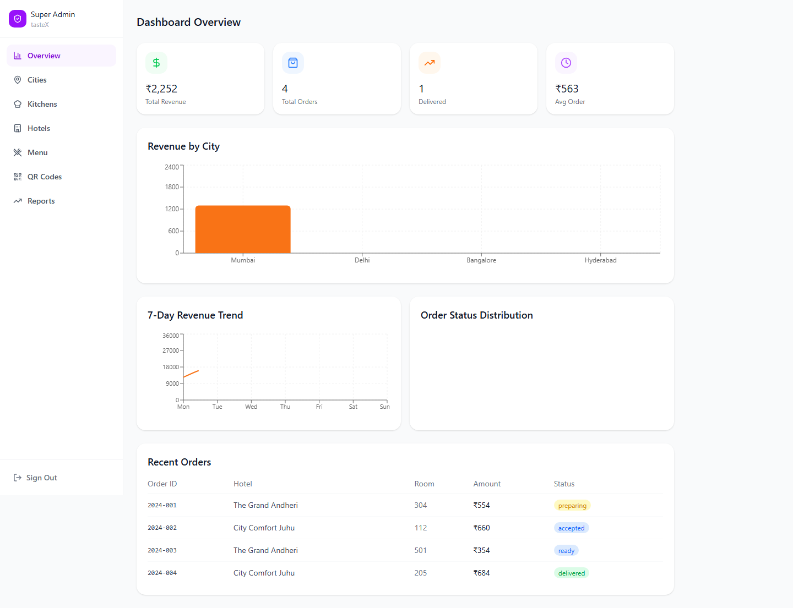The image size is (793, 608).
Task: Click the orange trend Delivered icon
Action: point(430,63)
